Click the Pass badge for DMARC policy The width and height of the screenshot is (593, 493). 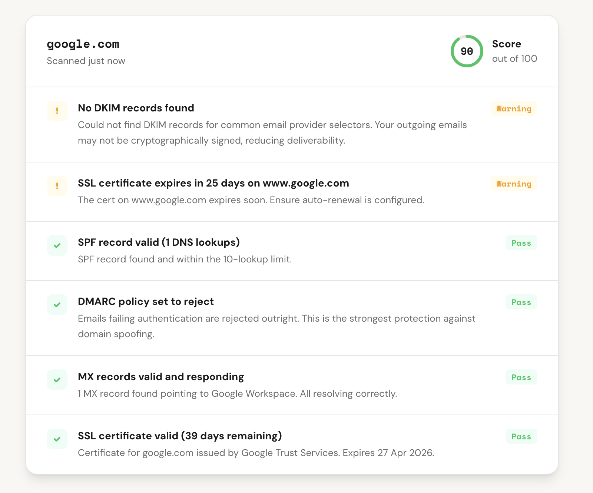click(521, 302)
